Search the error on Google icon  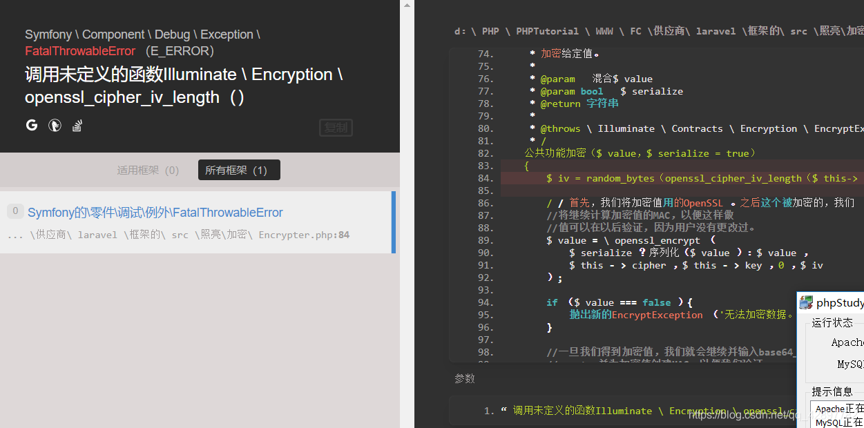coord(32,125)
